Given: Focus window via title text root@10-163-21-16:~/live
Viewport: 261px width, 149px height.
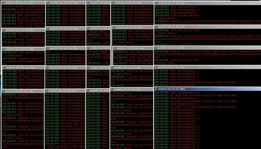Looking at the screenshot, I should click(171, 67).
